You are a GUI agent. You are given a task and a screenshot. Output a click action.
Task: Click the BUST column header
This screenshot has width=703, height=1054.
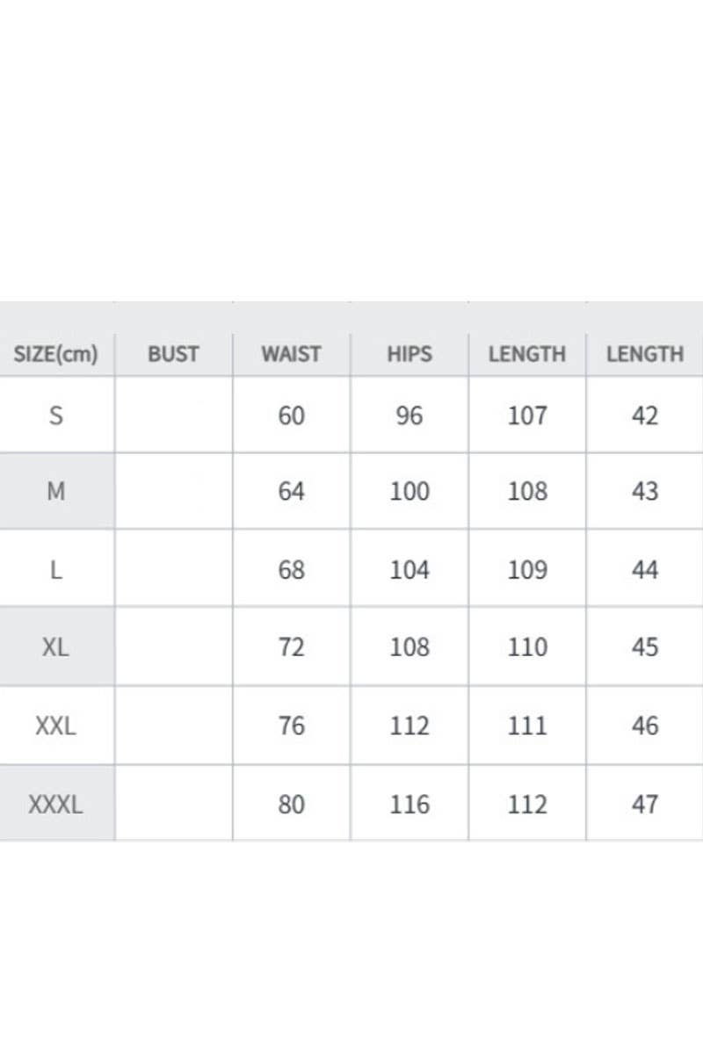[173, 355]
